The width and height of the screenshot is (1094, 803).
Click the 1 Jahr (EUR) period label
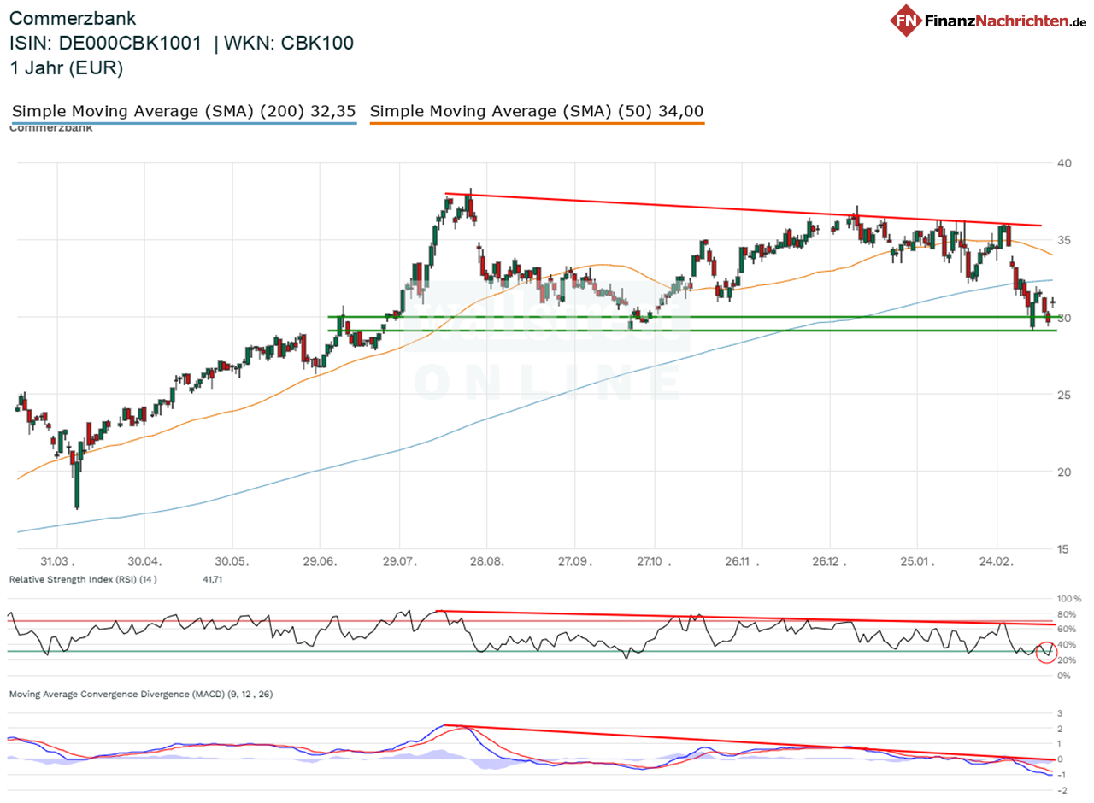[x=67, y=68]
